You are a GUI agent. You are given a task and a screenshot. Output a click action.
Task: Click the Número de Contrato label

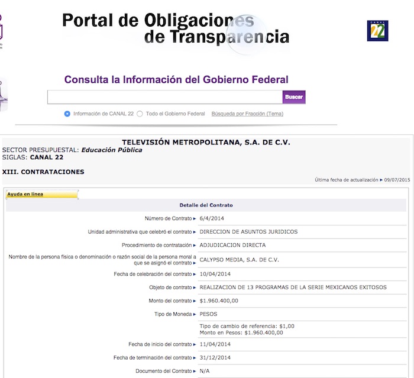click(x=168, y=218)
